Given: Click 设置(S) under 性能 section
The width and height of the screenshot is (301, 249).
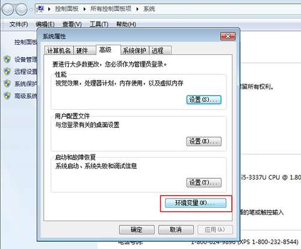Looking at the screenshot, I should [204, 99].
